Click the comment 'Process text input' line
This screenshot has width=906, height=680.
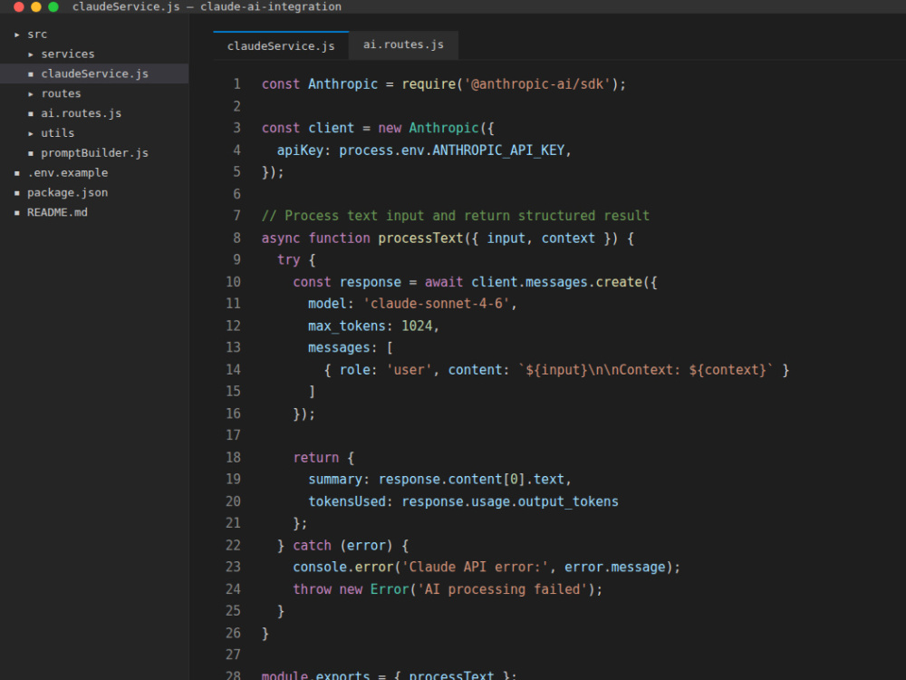[x=456, y=217]
